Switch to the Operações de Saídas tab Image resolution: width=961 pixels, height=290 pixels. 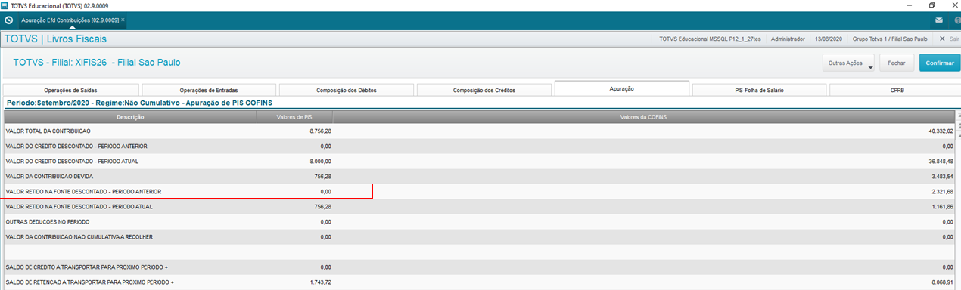click(71, 90)
